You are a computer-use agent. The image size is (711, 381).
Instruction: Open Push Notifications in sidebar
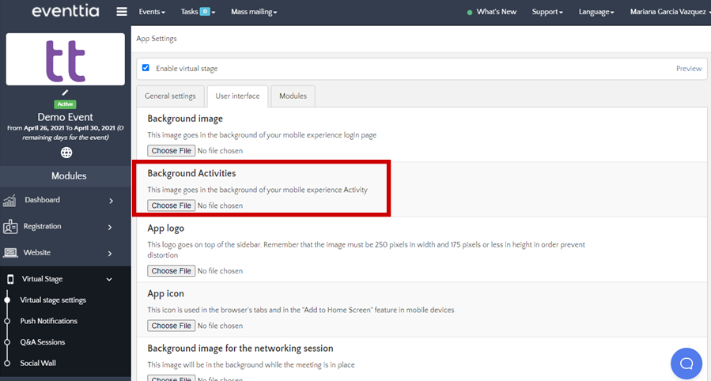coord(49,321)
